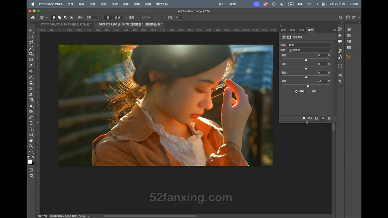Switch to the 通道 tab
The width and height of the screenshot is (388, 218).
(x=301, y=30)
